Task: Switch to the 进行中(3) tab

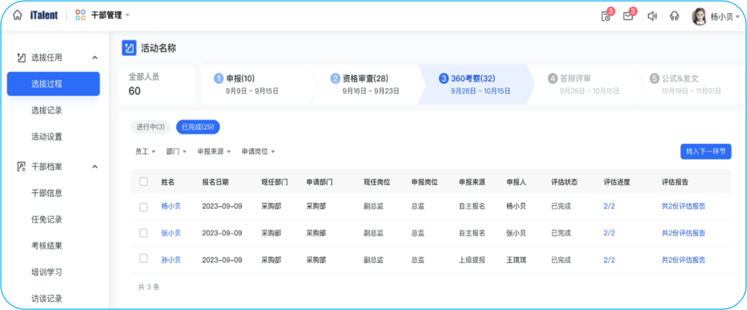Action: [150, 127]
